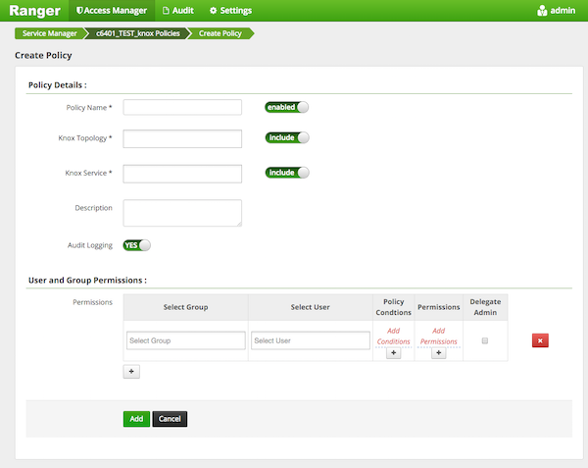Click plus icon under Add Conditions
Image resolution: width=588 pixels, height=468 pixels.
pos(392,353)
